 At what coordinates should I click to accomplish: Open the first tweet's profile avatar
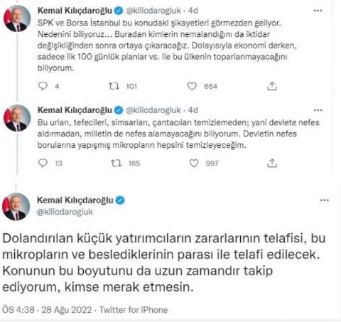17,18
